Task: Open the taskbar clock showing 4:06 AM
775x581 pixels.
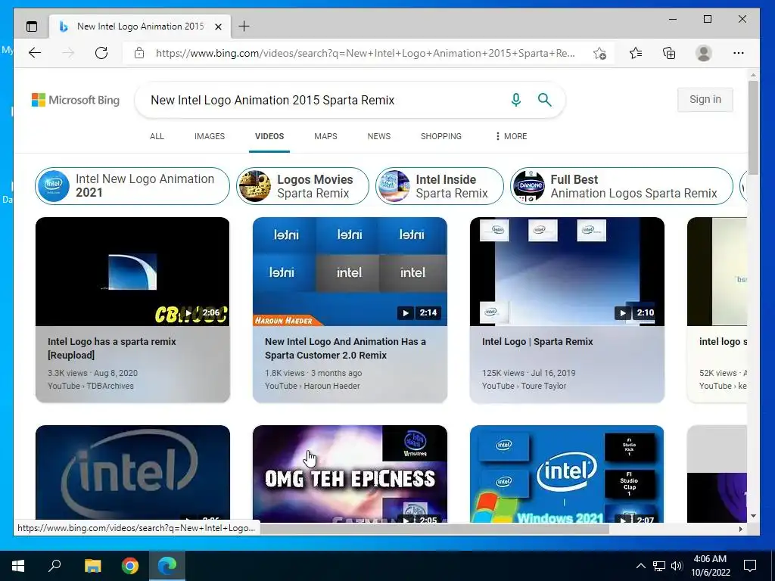Action: tap(710, 566)
